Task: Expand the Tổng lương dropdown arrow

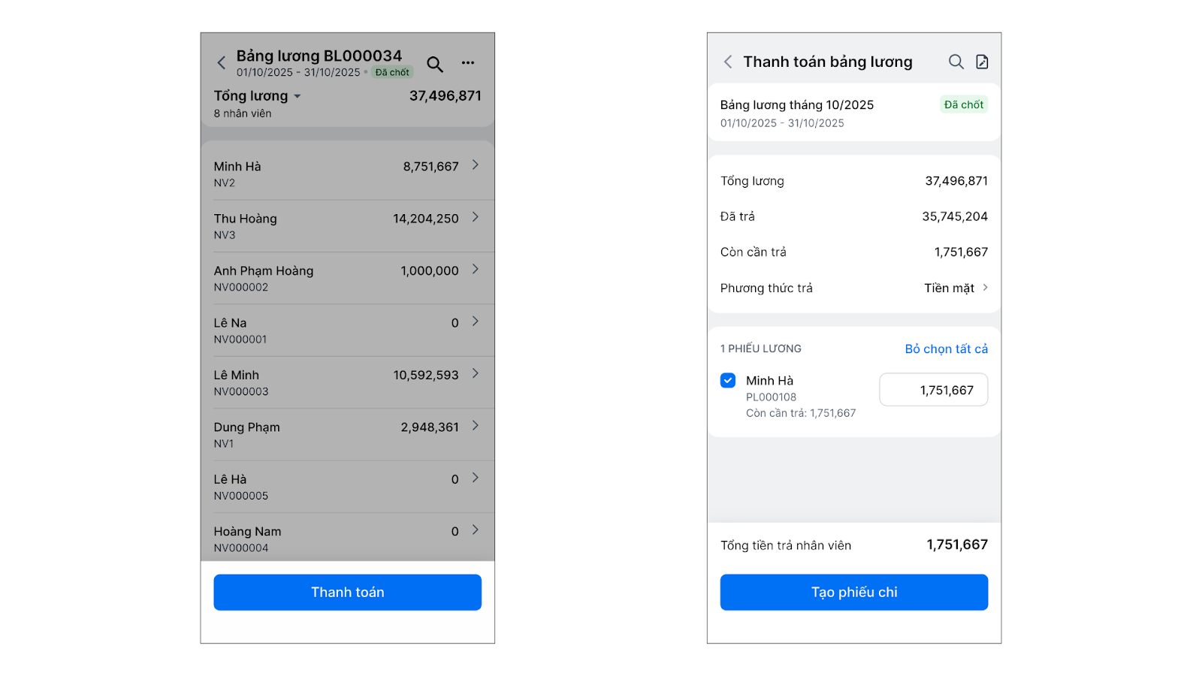Action: pos(297,96)
